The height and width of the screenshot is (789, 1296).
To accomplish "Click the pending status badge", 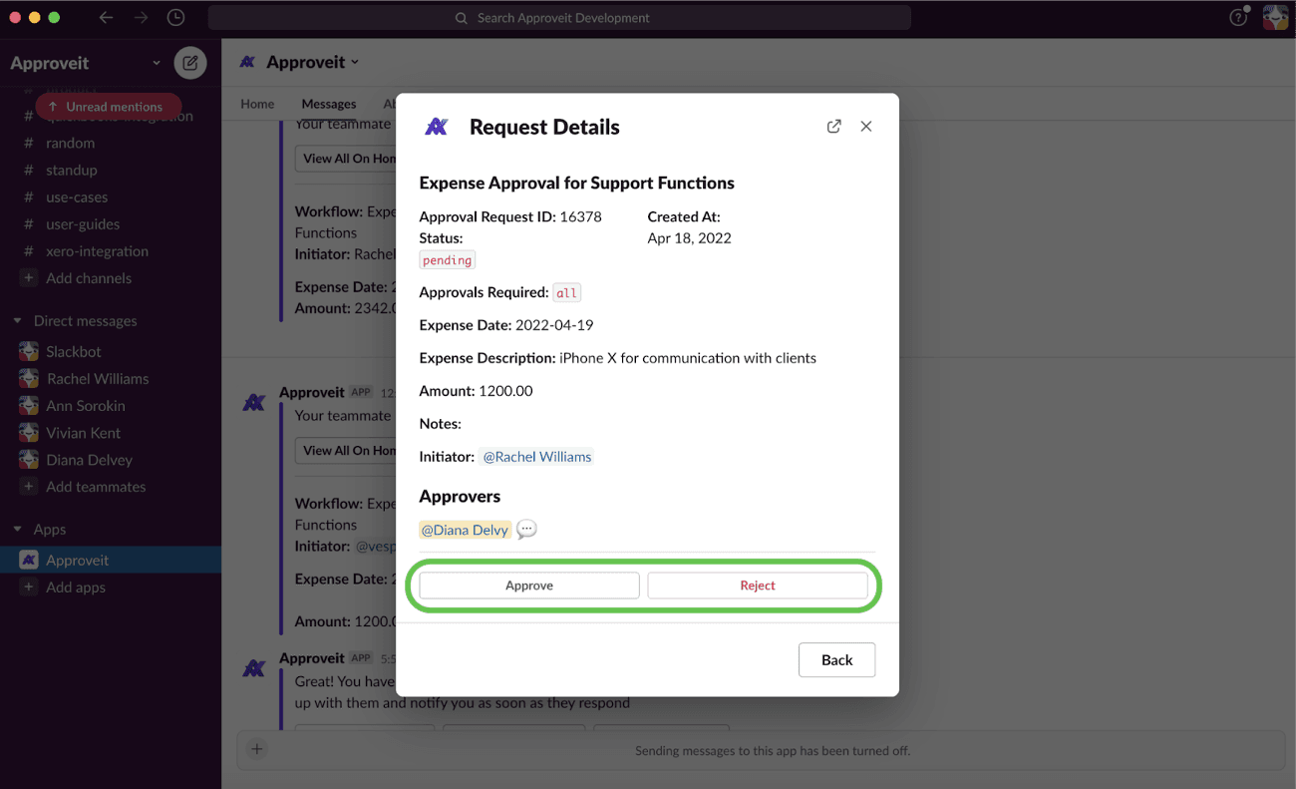I will click(447, 260).
